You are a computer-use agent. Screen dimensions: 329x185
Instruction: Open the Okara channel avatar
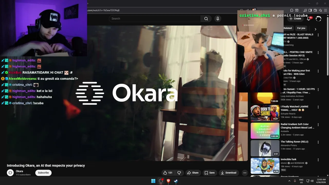(10, 173)
